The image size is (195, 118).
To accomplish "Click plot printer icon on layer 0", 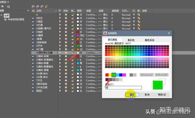I will coord(134,15).
